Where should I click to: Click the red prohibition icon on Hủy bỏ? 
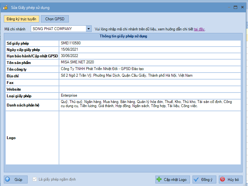point(222,179)
